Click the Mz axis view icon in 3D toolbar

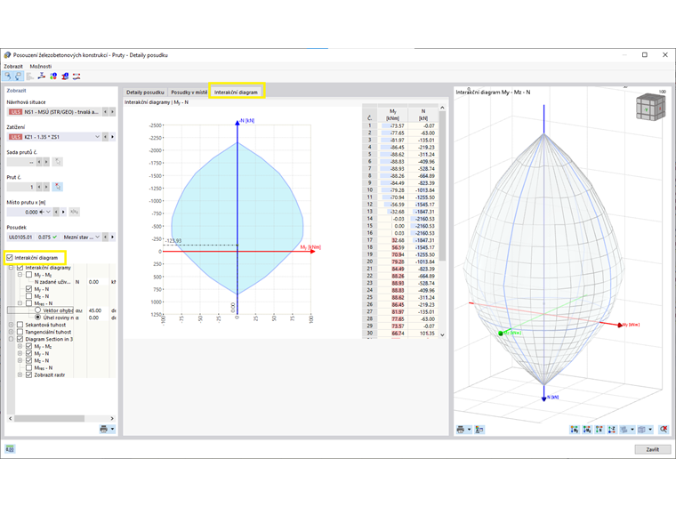point(587,430)
